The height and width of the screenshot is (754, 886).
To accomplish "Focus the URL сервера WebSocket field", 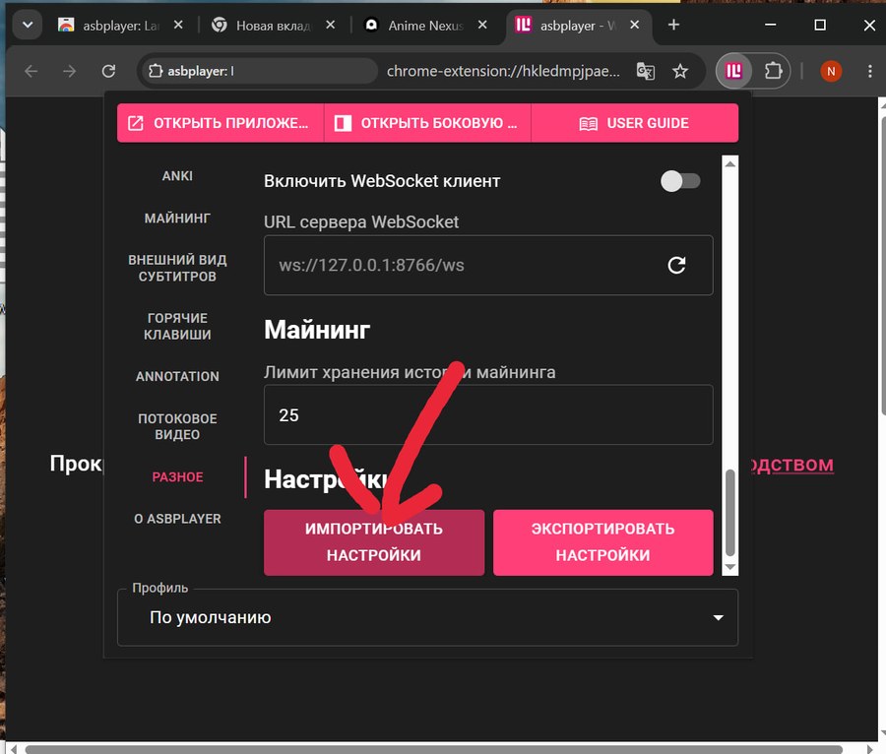I will [488, 266].
